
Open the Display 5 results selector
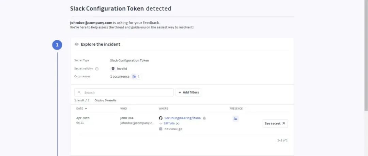[x=105, y=100]
